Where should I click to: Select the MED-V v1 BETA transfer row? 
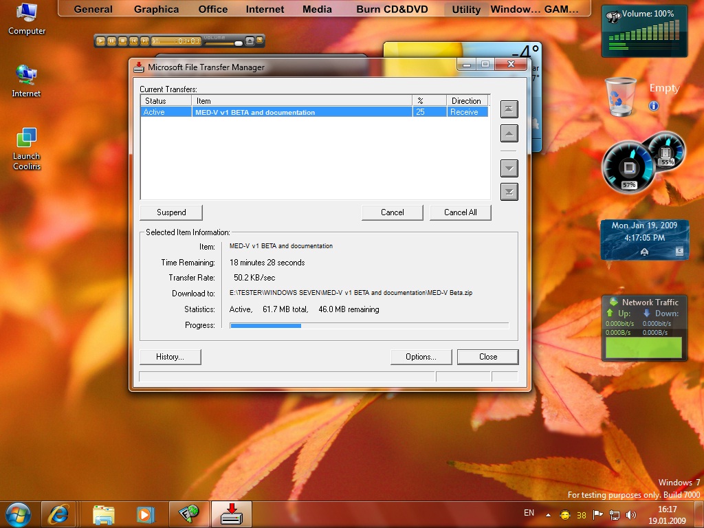(314, 112)
